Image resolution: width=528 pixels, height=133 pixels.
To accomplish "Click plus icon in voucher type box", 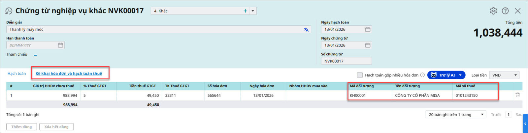I will point(245,11).
